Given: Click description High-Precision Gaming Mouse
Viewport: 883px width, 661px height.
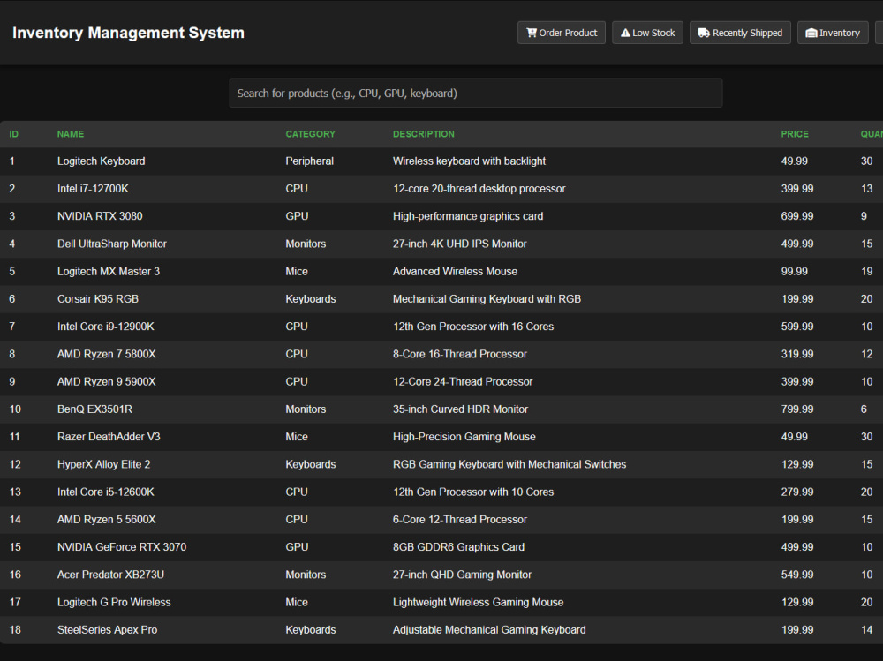Looking at the screenshot, I should pos(464,437).
